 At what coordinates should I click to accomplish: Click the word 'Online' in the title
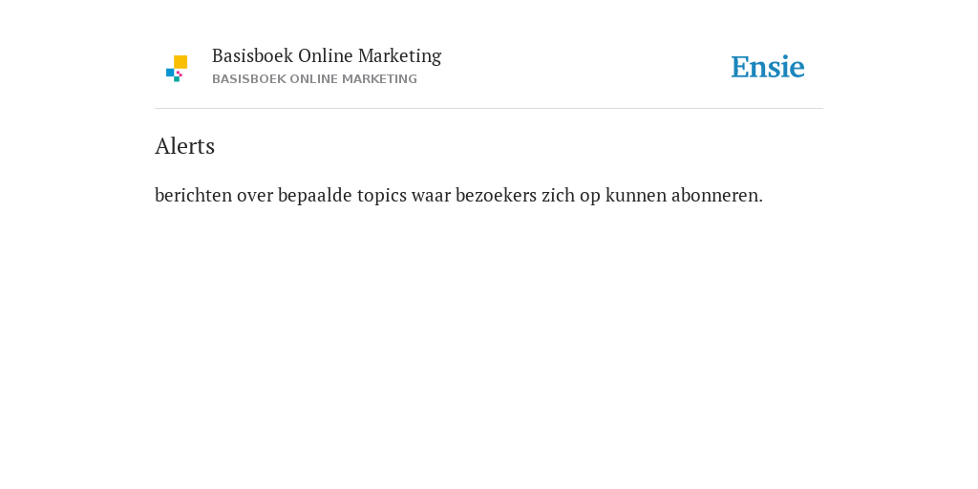click(325, 55)
